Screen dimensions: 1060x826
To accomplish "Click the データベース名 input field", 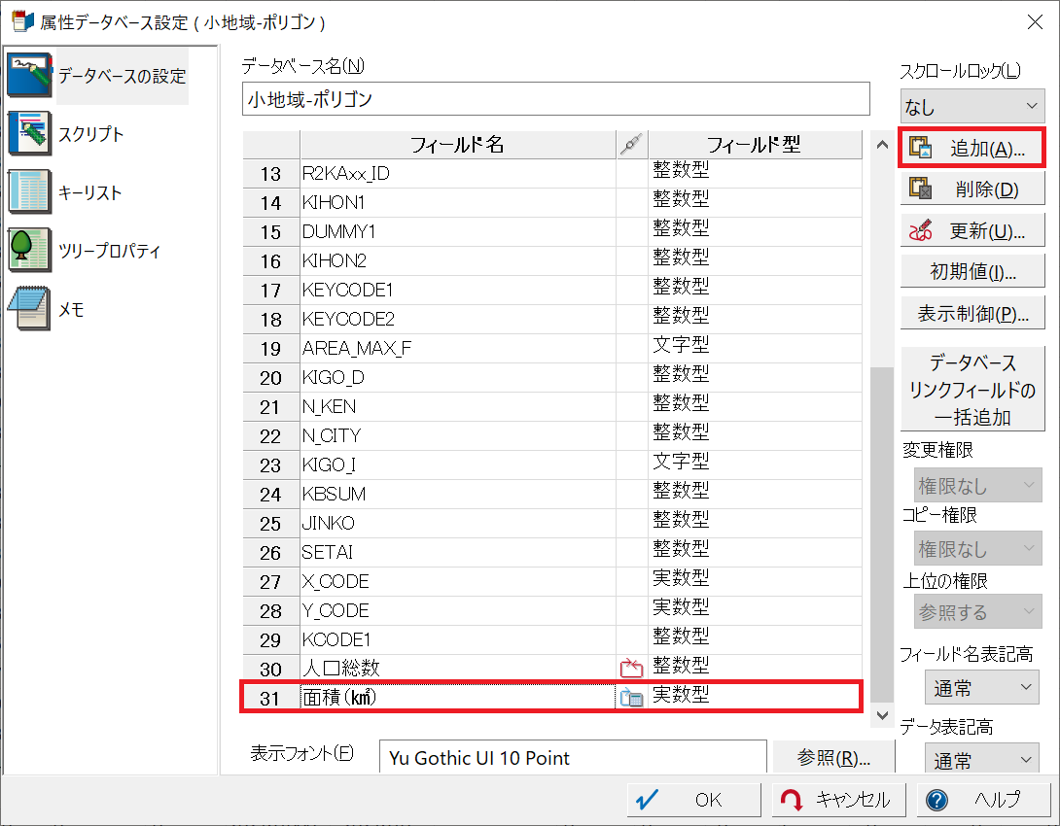I will pyautogui.click(x=555, y=99).
